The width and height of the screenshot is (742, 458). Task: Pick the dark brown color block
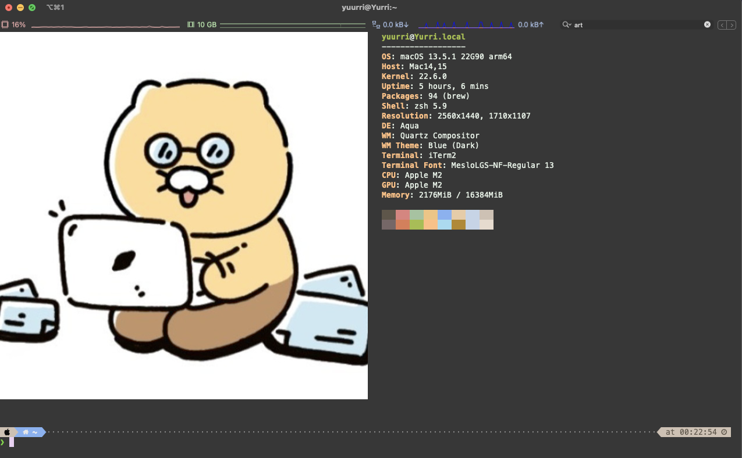(389, 215)
